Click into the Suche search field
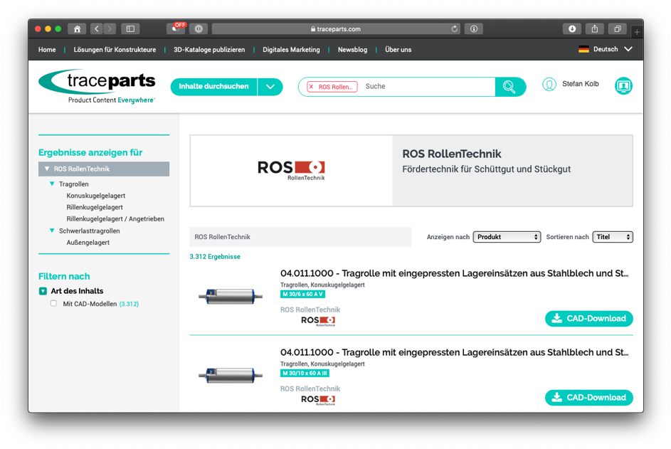 (x=427, y=87)
